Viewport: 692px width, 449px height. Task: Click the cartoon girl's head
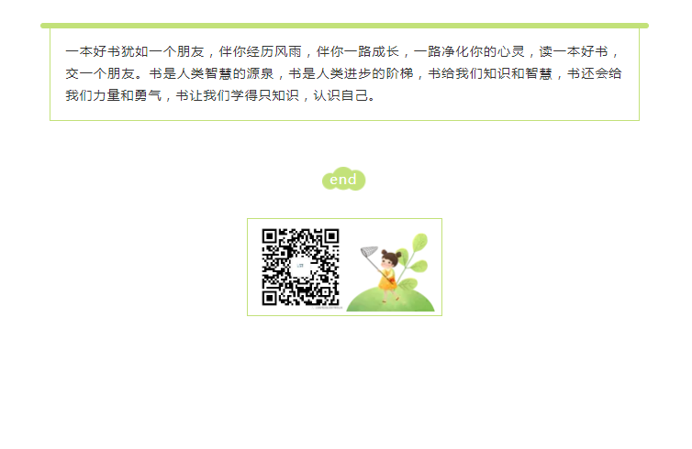[390, 258]
